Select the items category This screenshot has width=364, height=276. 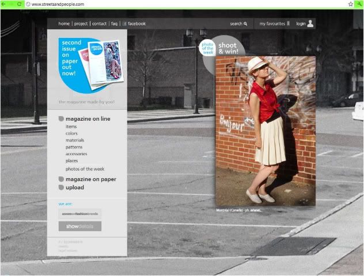[x=71, y=126]
